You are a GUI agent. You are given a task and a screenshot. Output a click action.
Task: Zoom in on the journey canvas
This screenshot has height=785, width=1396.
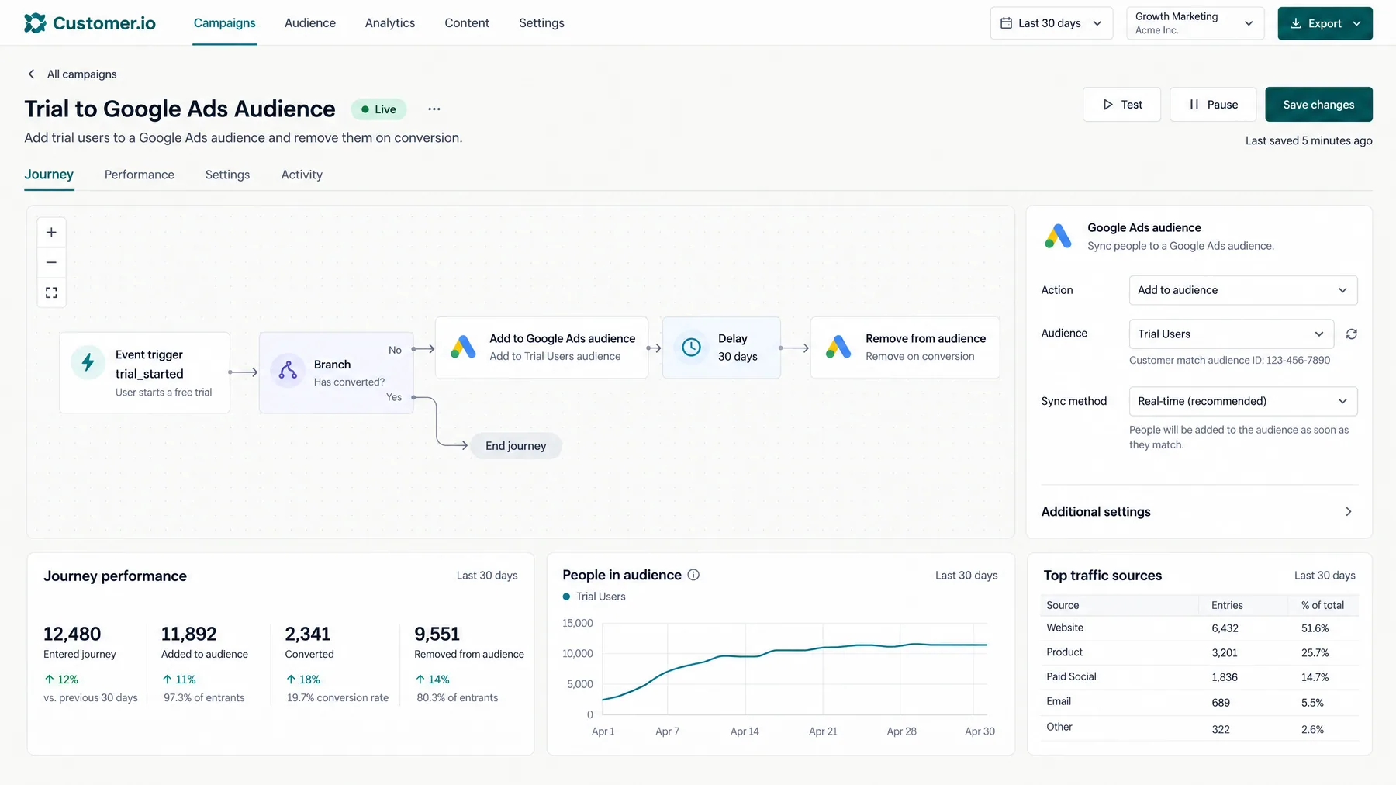[51, 233]
